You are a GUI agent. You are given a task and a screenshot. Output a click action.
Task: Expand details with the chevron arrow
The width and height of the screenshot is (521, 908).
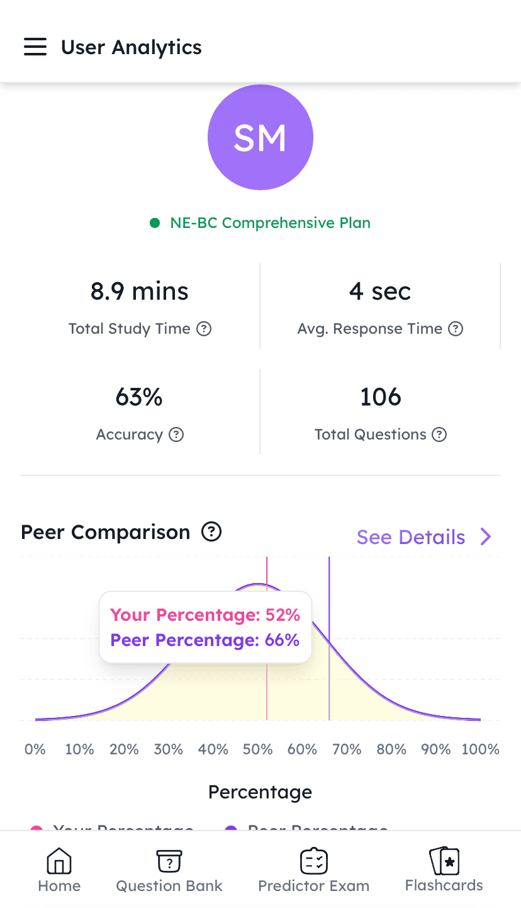click(x=486, y=537)
